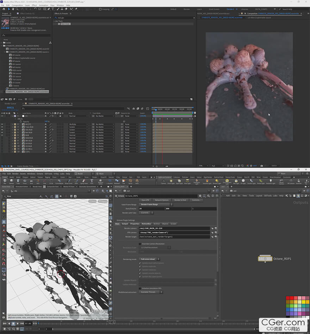
Task: Open Houdini Octane menu
Action: coord(40,174)
